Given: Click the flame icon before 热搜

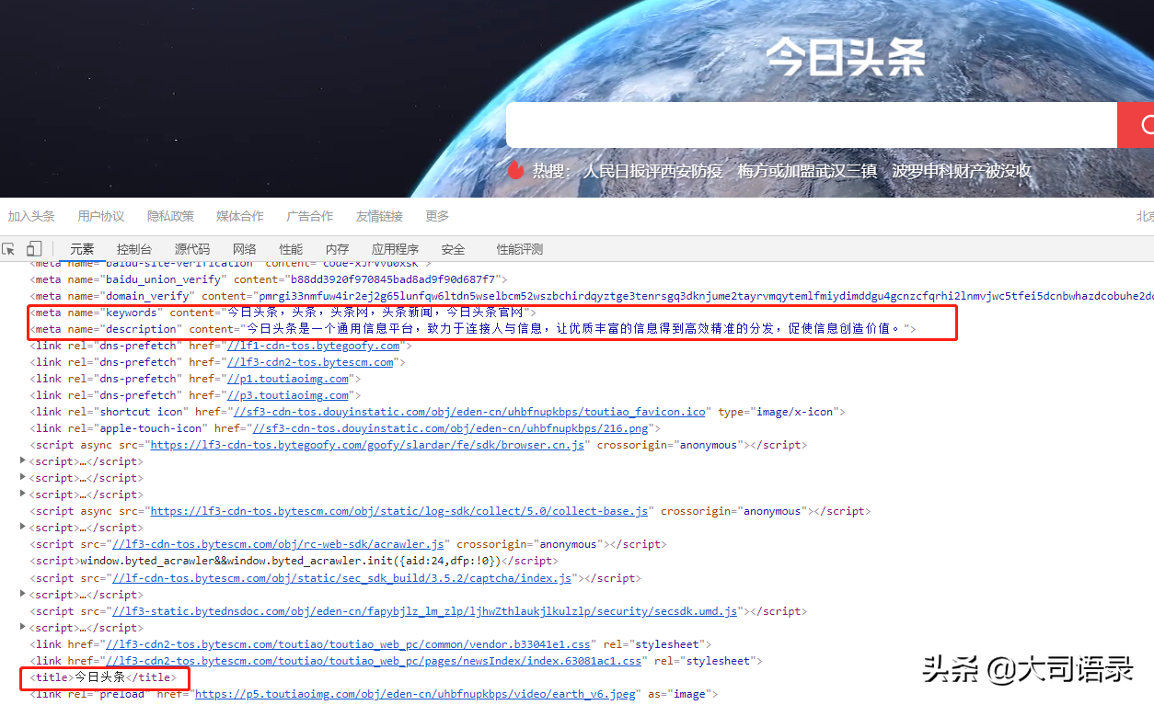Looking at the screenshot, I should coord(515,170).
